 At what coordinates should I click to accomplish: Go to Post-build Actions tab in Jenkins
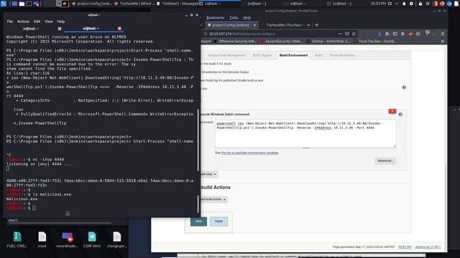(x=342, y=55)
